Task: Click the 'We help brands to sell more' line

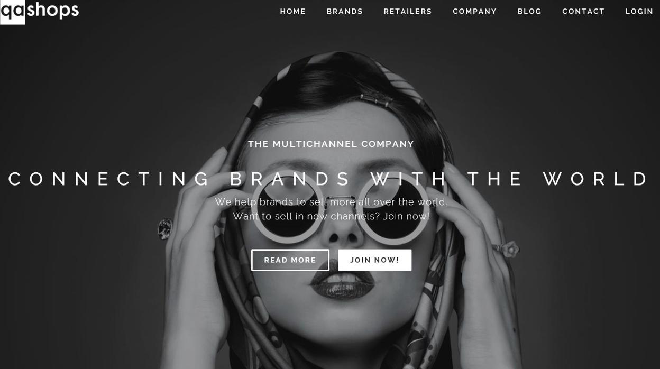Action: click(331, 202)
